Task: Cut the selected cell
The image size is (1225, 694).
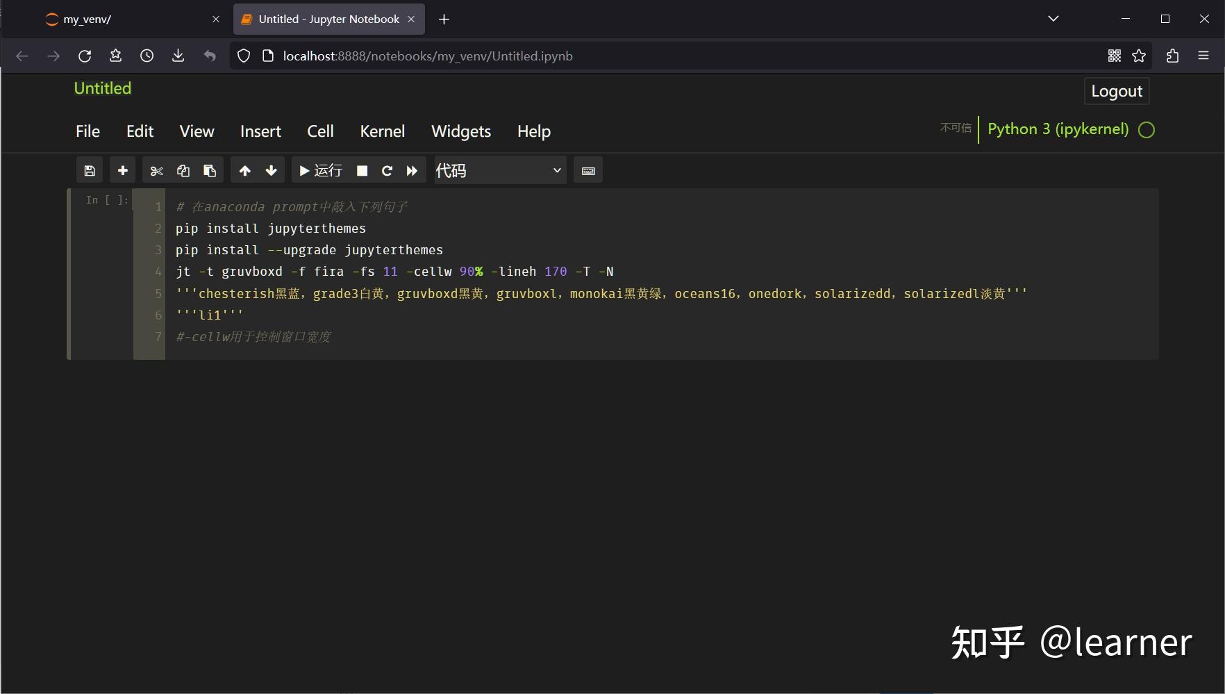Action: (x=156, y=170)
